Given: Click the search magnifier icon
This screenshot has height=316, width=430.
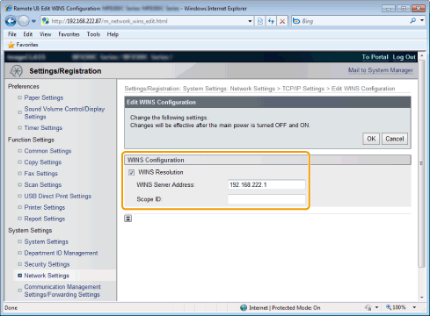Looking at the screenshot, I should point(413,20).
